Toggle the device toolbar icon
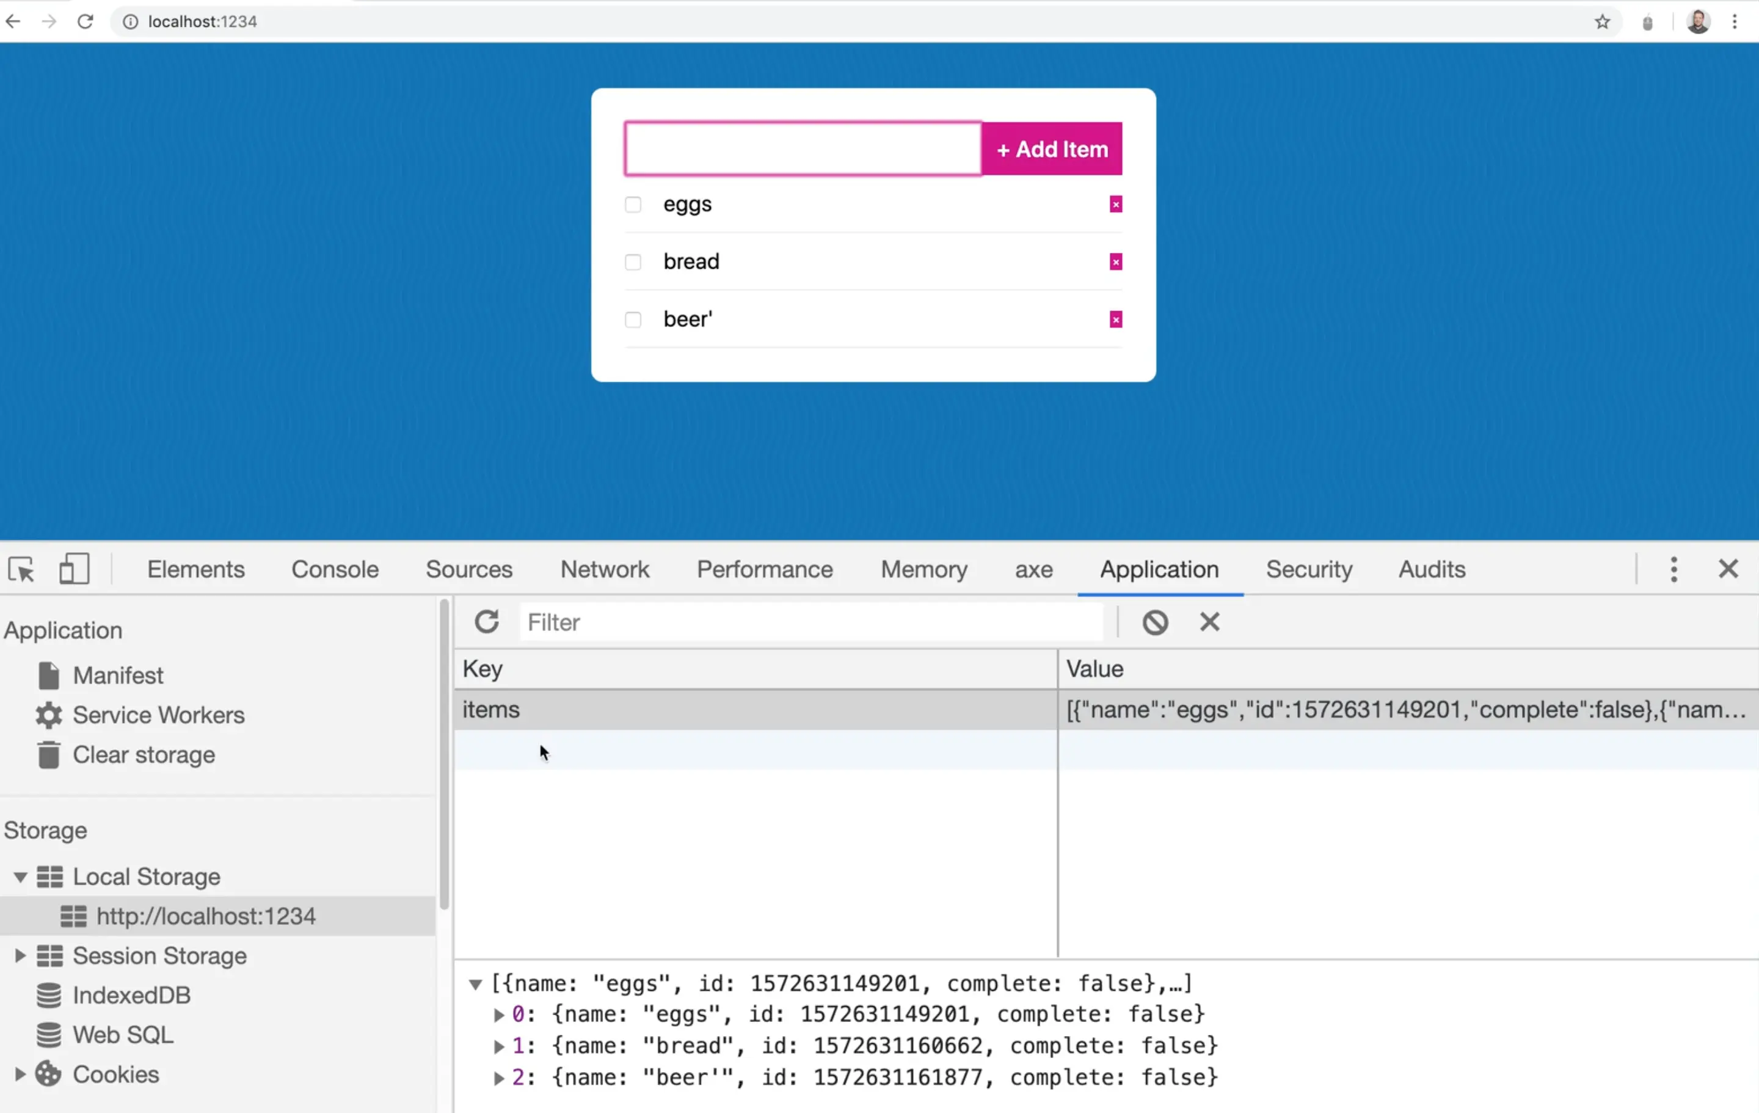Image resolution: width=1759 pixels, height=1113 pixels. [74, 569]
